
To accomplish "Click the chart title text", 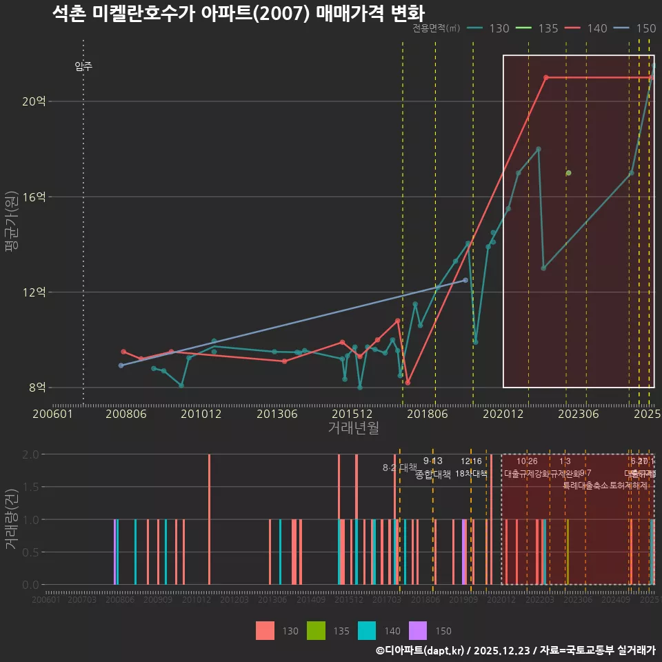I will 238,12.
